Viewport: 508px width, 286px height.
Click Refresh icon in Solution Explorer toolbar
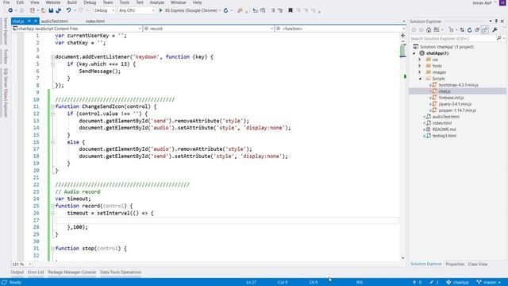469,30
